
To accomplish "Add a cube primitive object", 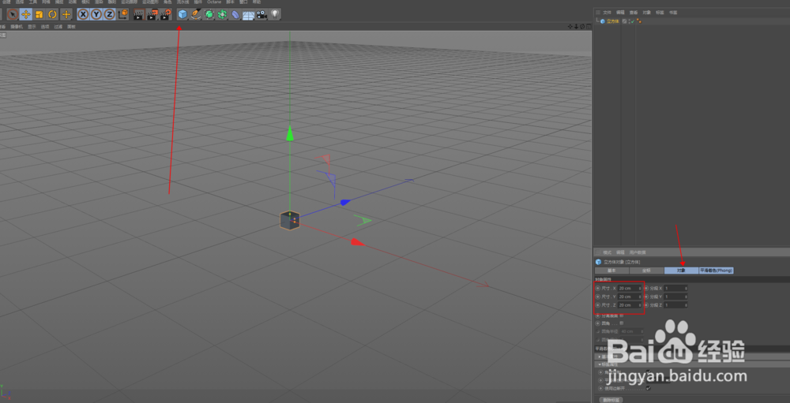I will point(182,15).
